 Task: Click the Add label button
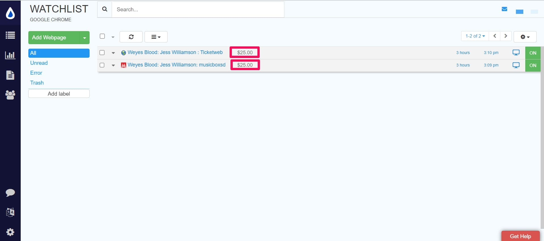point(59,94)
